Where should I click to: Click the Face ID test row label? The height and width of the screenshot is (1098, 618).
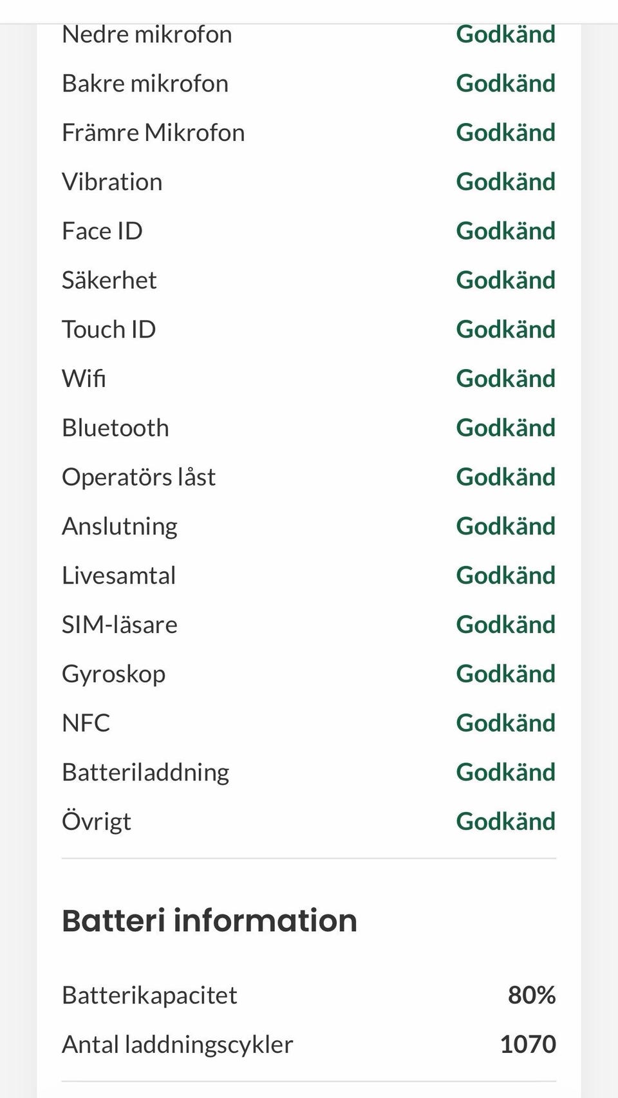click(x=102, y=231)
